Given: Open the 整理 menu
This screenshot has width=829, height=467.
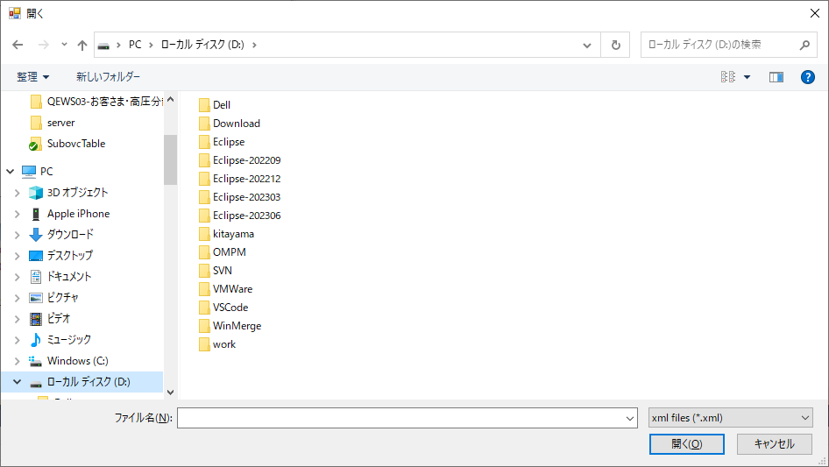Looking at the screenshot, I should (32, 77).
